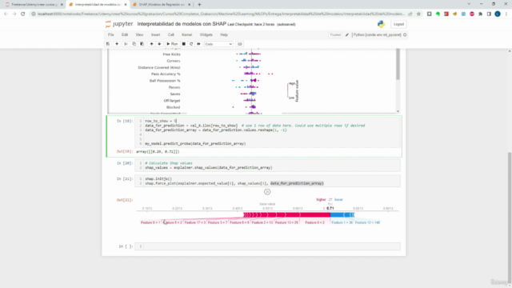Click the Feature 0 = 2 label
512x288 pixels.
pos(314,222)
